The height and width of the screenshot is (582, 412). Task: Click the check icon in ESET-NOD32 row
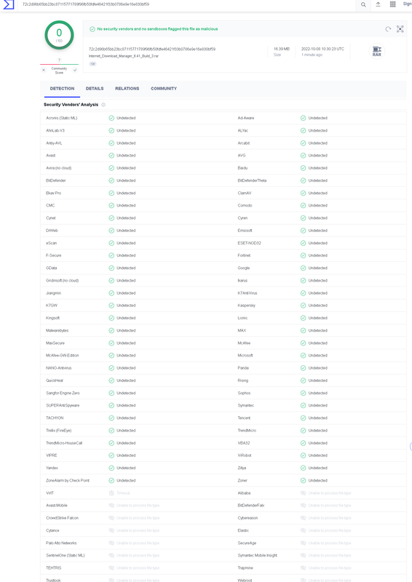tap(303, 243)
